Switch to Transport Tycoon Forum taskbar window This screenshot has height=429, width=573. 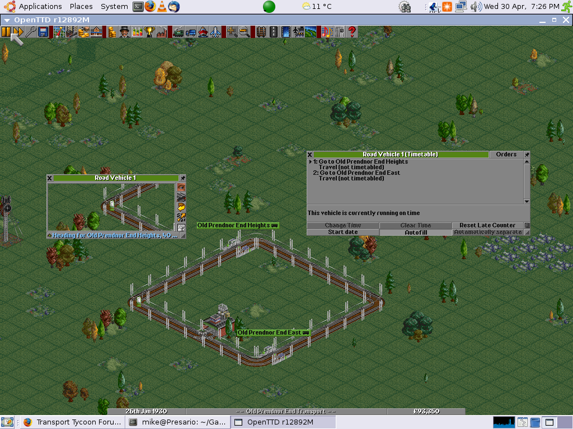pos(72,422)
